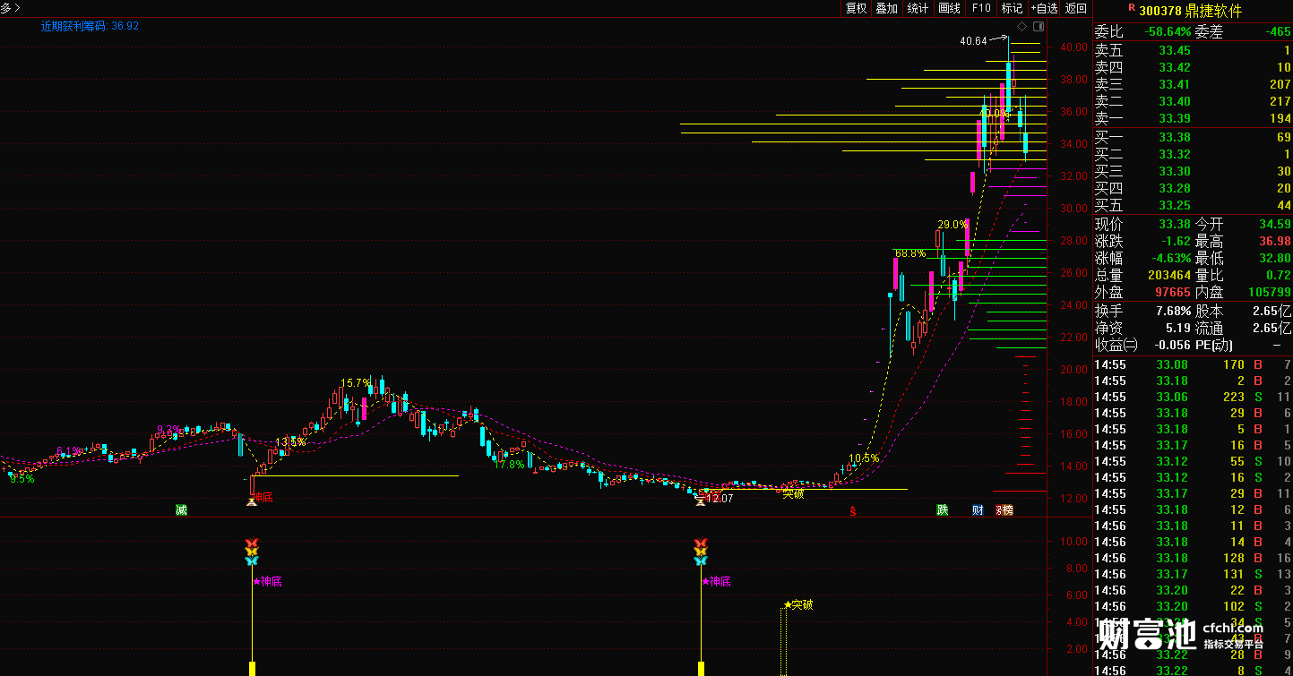Image resolution: width=1293 pixels, height=676 pixels.
Task: Expand the 多 menu arrow at top left
Action: [17, 8]
